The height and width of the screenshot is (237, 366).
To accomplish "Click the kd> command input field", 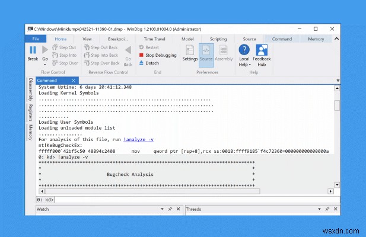I will (198, 200).
